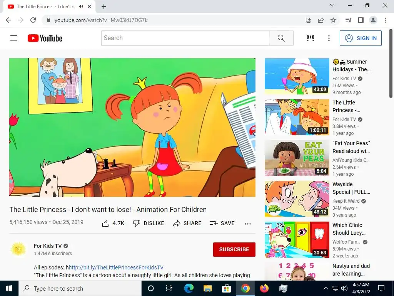Dislike the video
394x296 pixels.
(x=149, y=223)
